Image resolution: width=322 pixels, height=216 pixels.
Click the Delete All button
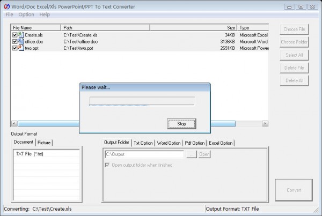pos(294,80)
